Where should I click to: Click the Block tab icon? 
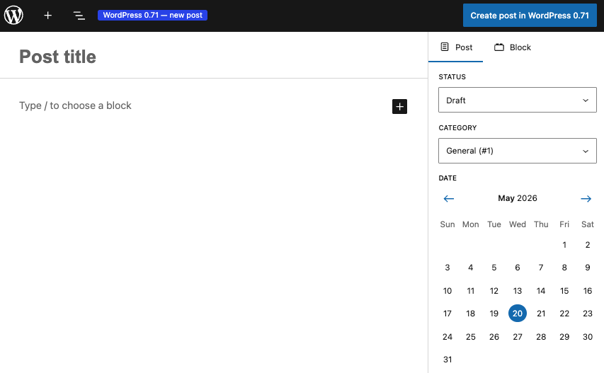pos(499,47)
